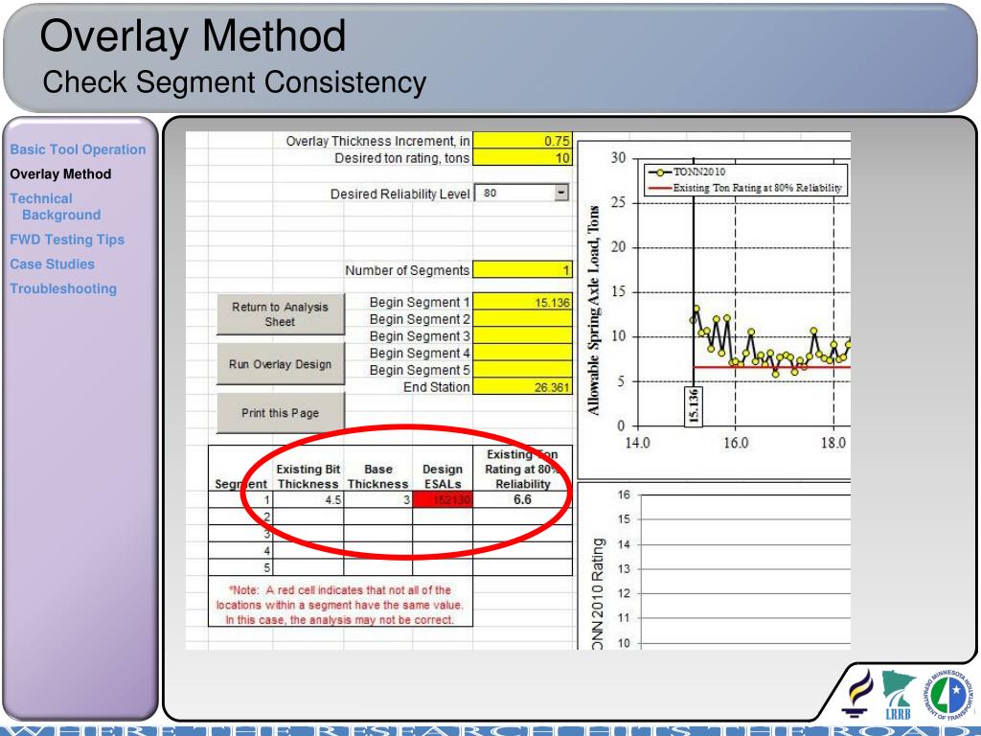This screenshot has height=736, width=981.
Task: Select the End Station cell 26.361
Action: tap(522, 387)
